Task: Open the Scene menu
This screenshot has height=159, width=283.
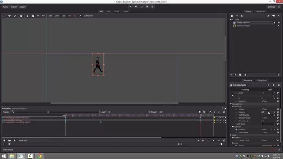Action: (6, 7)
